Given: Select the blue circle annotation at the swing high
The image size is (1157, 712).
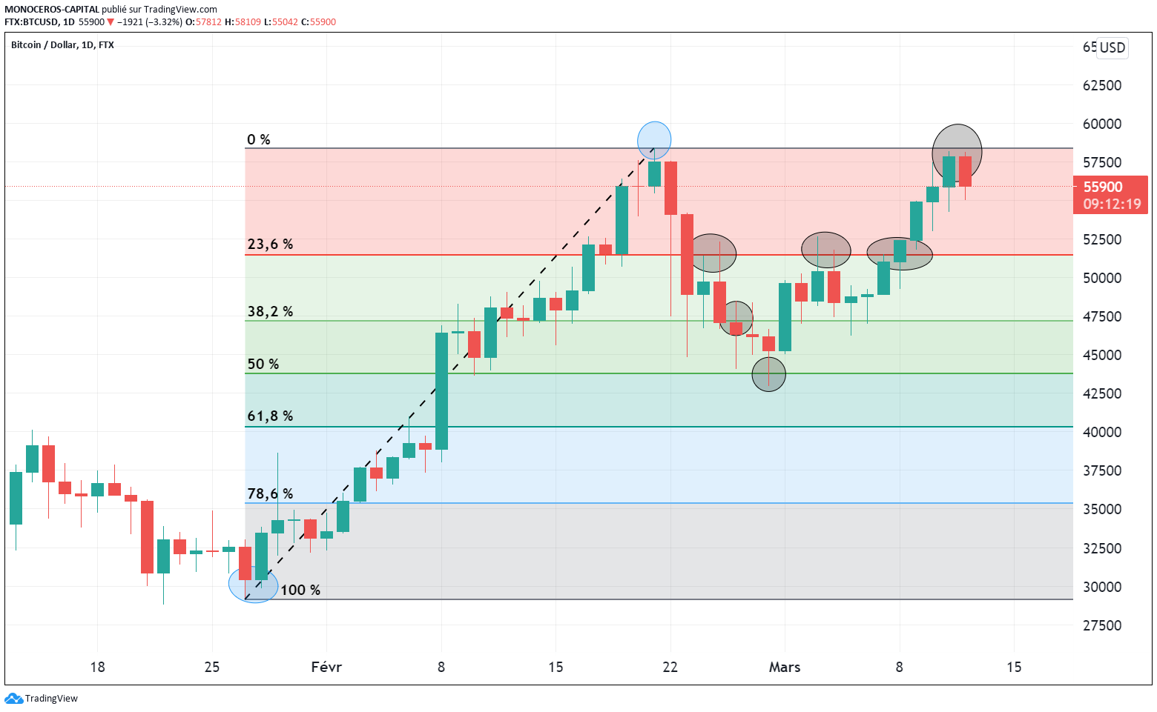Looking at the screenshot, I should pyautogui.click(x=654, y=139).
